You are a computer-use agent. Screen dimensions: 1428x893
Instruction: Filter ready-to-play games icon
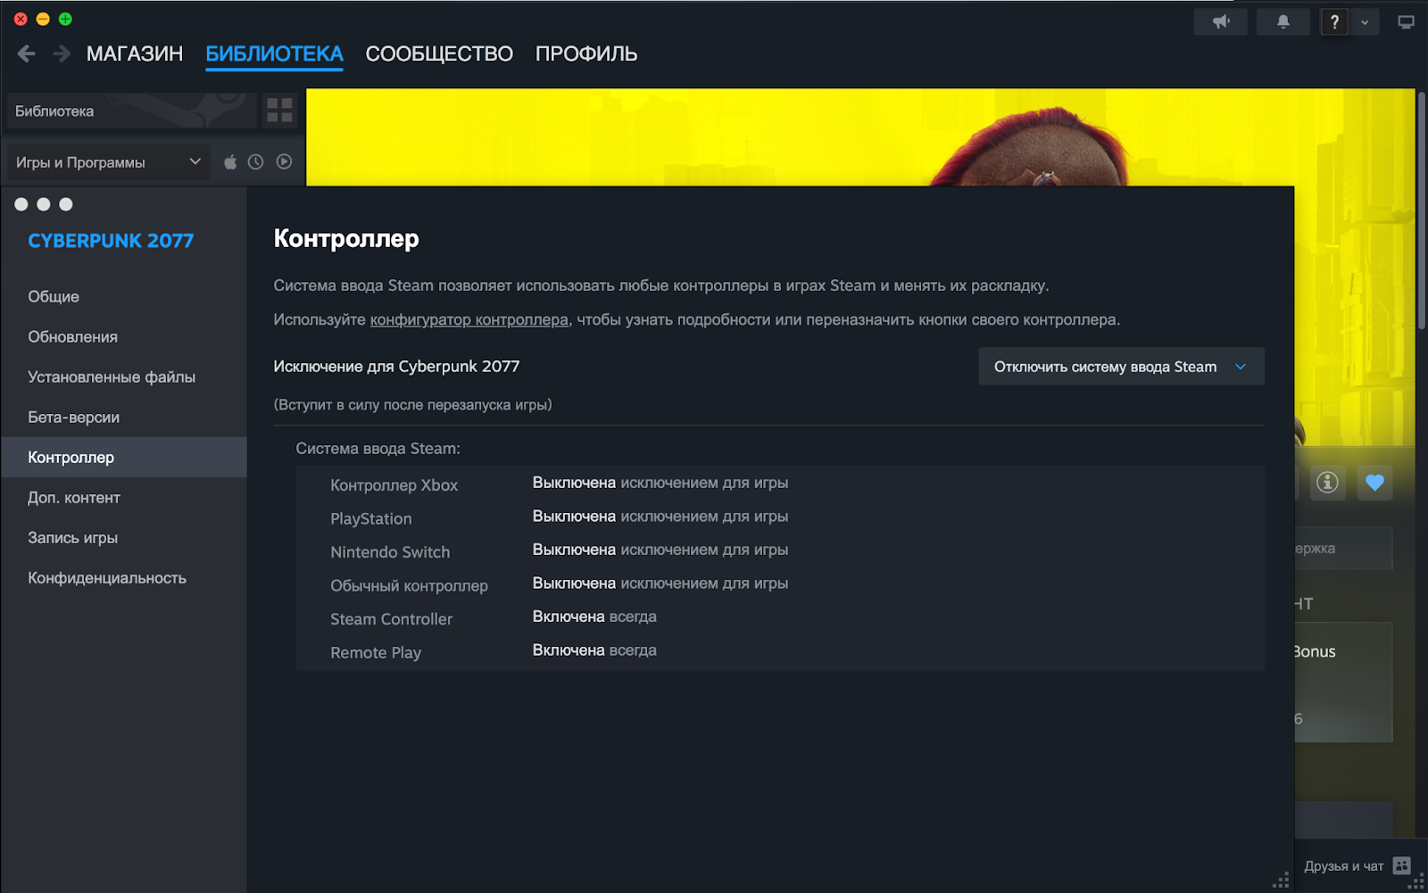point(284,162)
